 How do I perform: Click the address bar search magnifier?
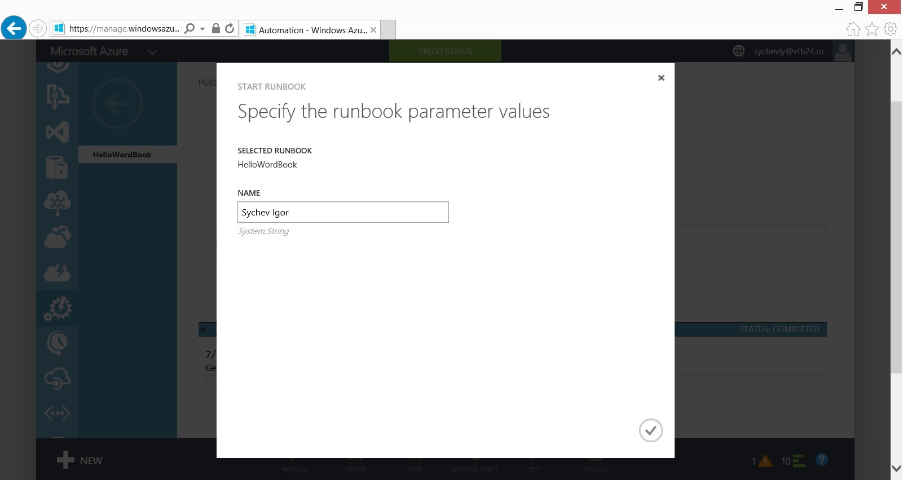190,28
